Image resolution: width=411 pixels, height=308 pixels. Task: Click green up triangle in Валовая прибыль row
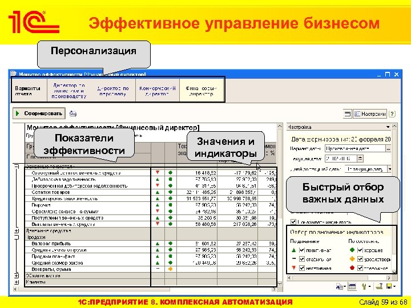(158, 244)
